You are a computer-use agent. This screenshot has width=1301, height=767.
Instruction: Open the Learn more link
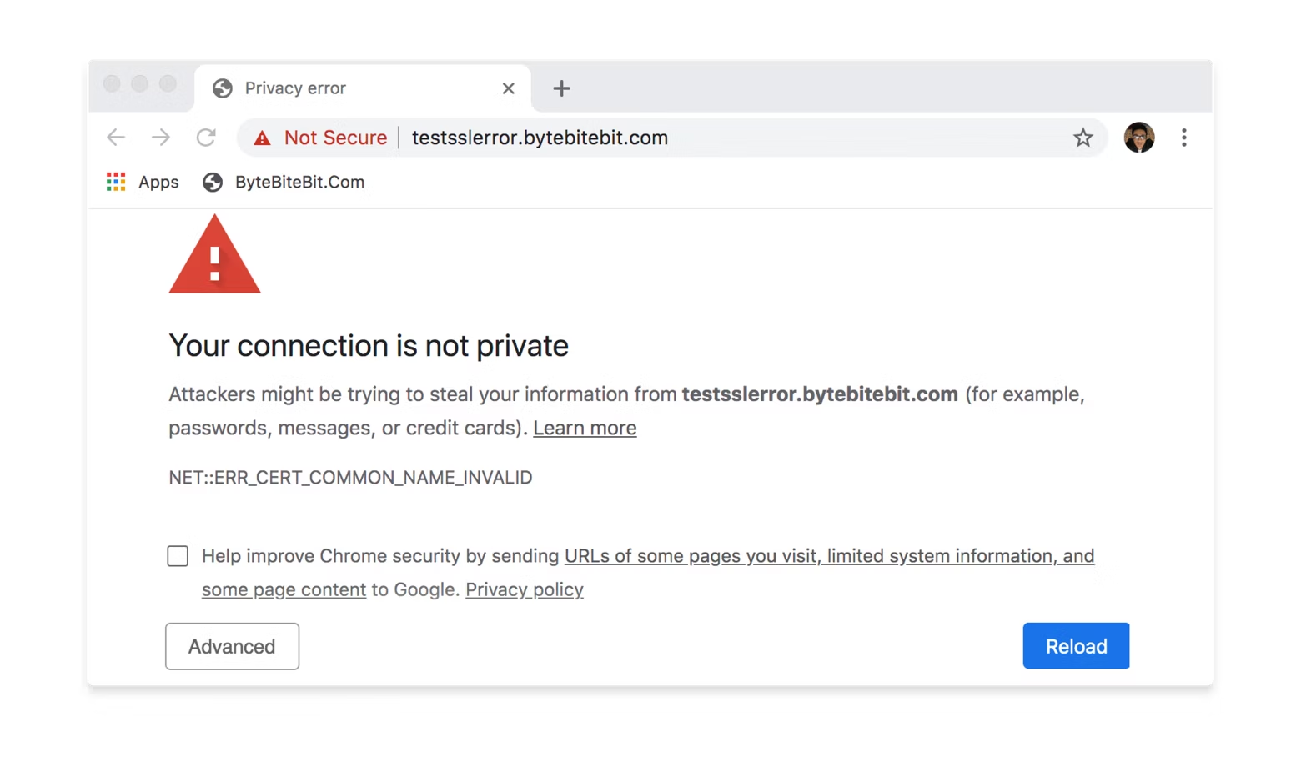(x=584, y=428)
